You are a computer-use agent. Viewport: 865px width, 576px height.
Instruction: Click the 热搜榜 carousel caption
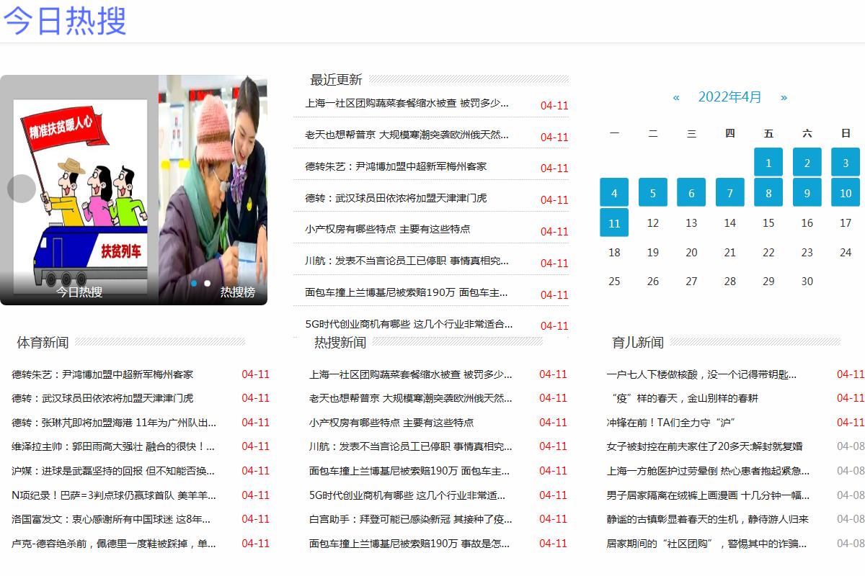pos(238,292)
